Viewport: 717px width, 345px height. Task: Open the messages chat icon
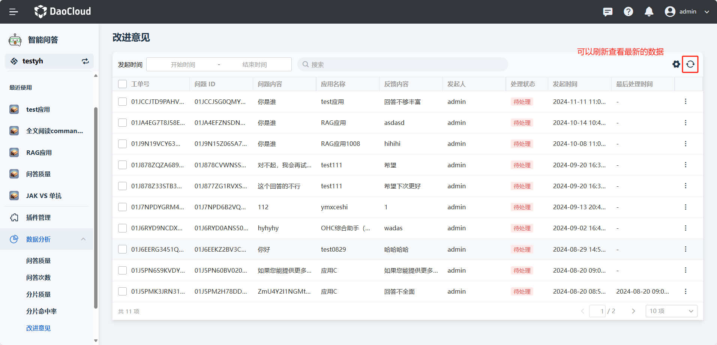pos(607,12)
